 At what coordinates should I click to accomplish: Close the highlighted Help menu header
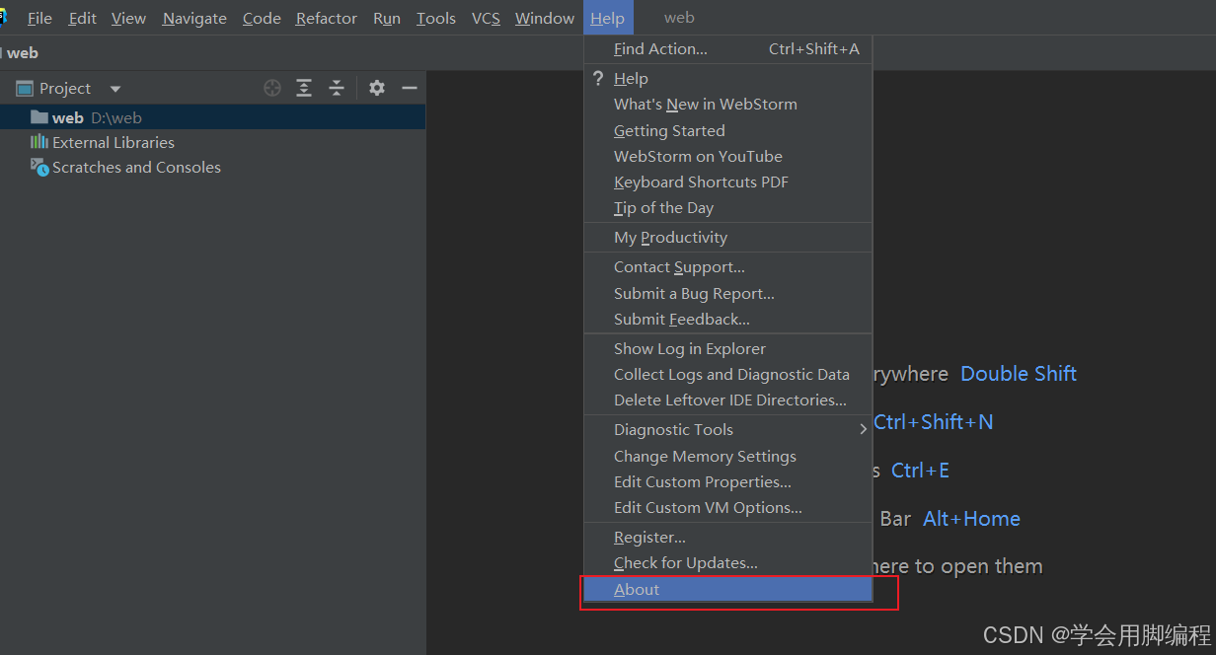click(x=608, y=18)
